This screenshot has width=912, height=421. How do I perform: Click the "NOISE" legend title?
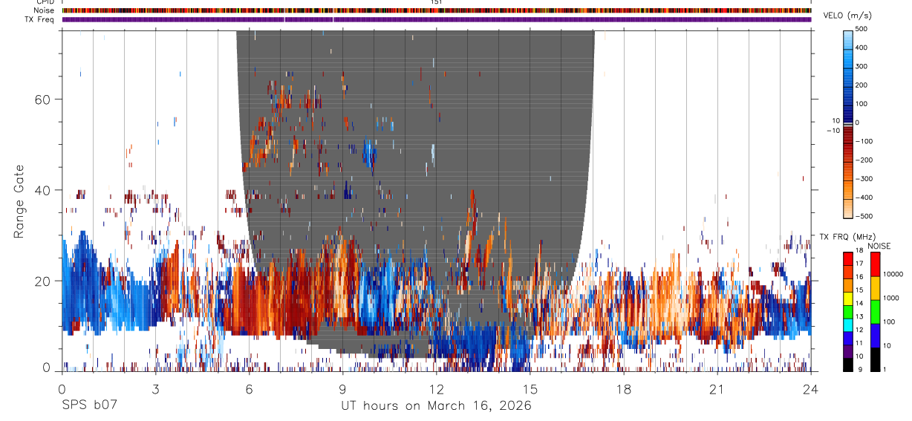tap(879, 246)
